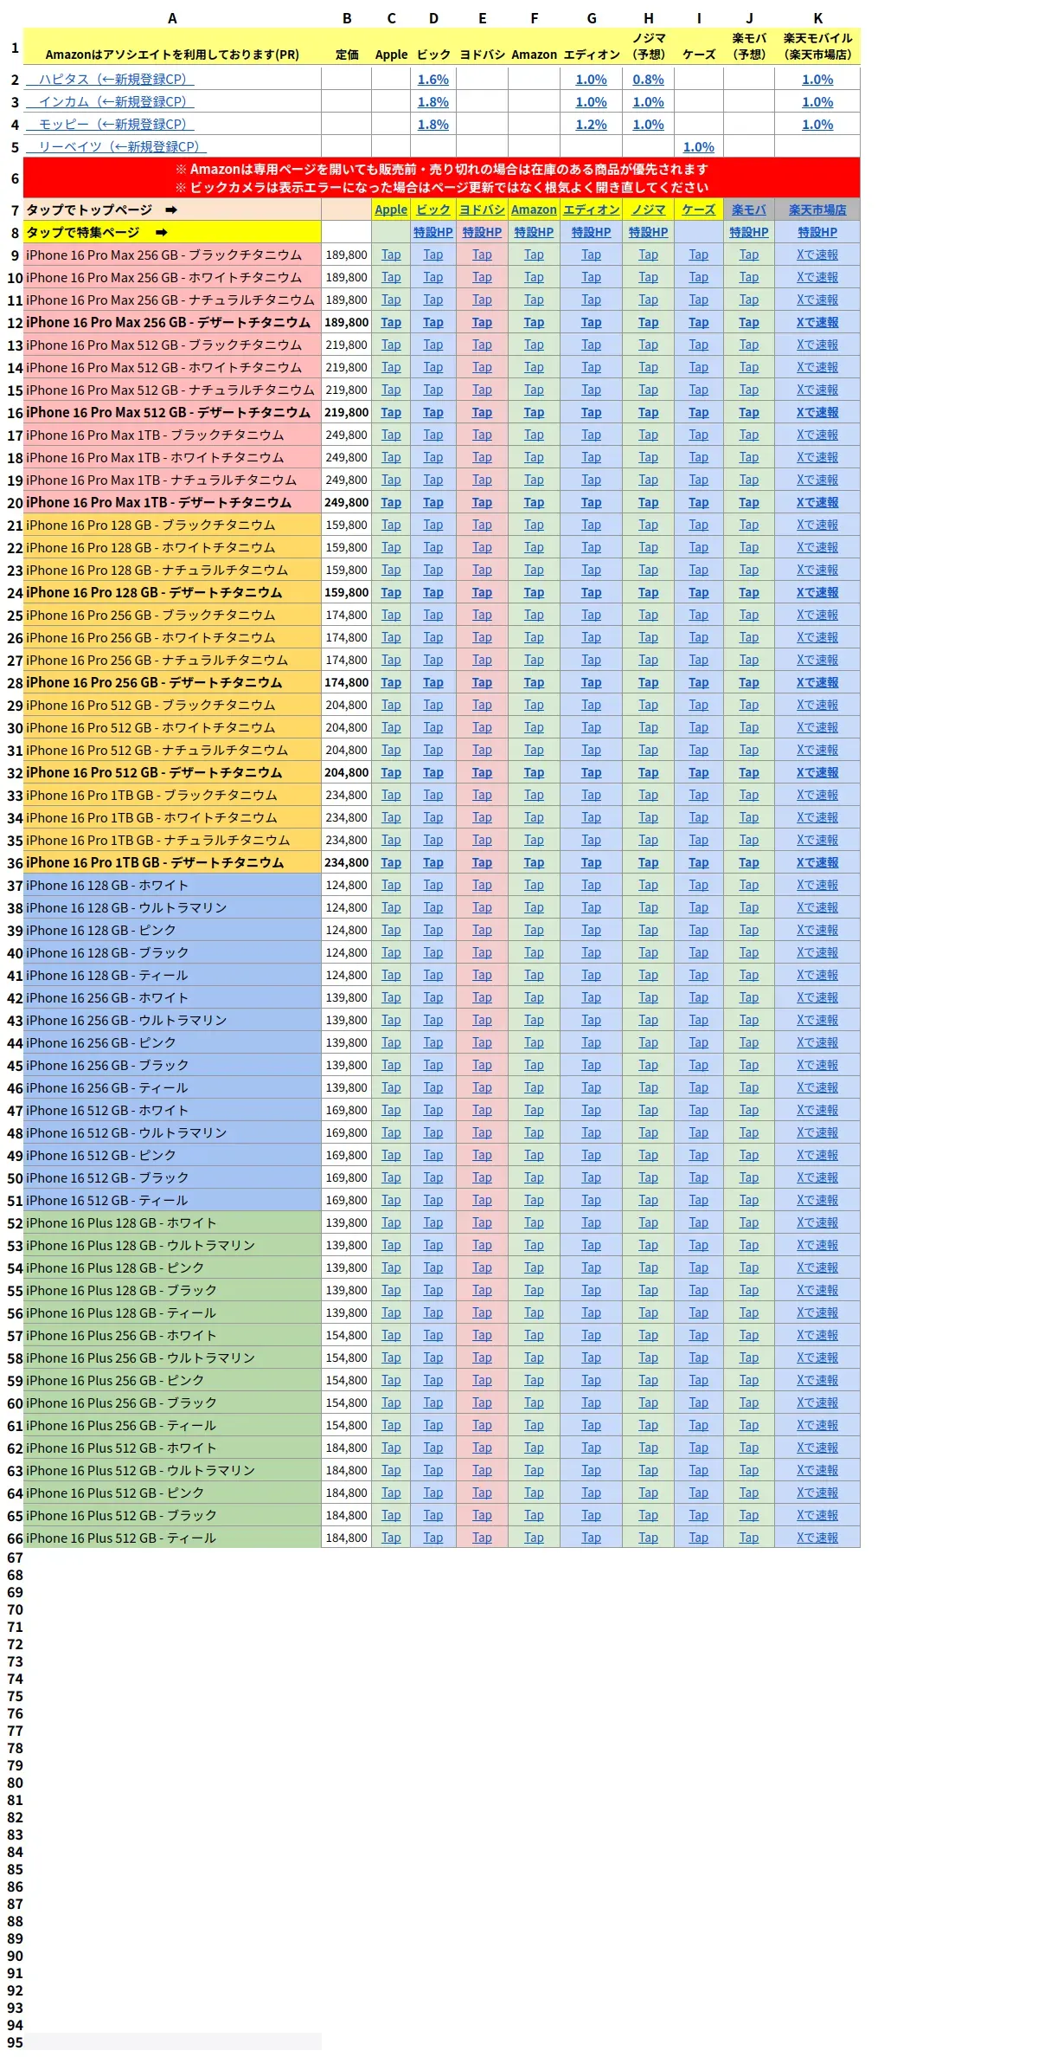The height and width of the screenshot is (2057, 1038).
Task: Tap ビック link for iPhone 16 Pro 128 GB ブラックチタニウム
Action: [x=433, y=525]
